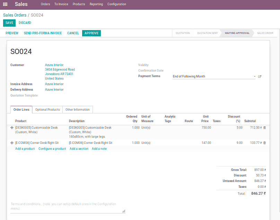
Task: Click the Product column header
Action: pos(21,121)
